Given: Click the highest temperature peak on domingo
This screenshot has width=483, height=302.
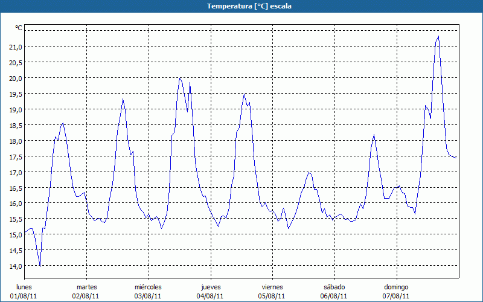Looking at the screenshot, I should click(438, 36).
